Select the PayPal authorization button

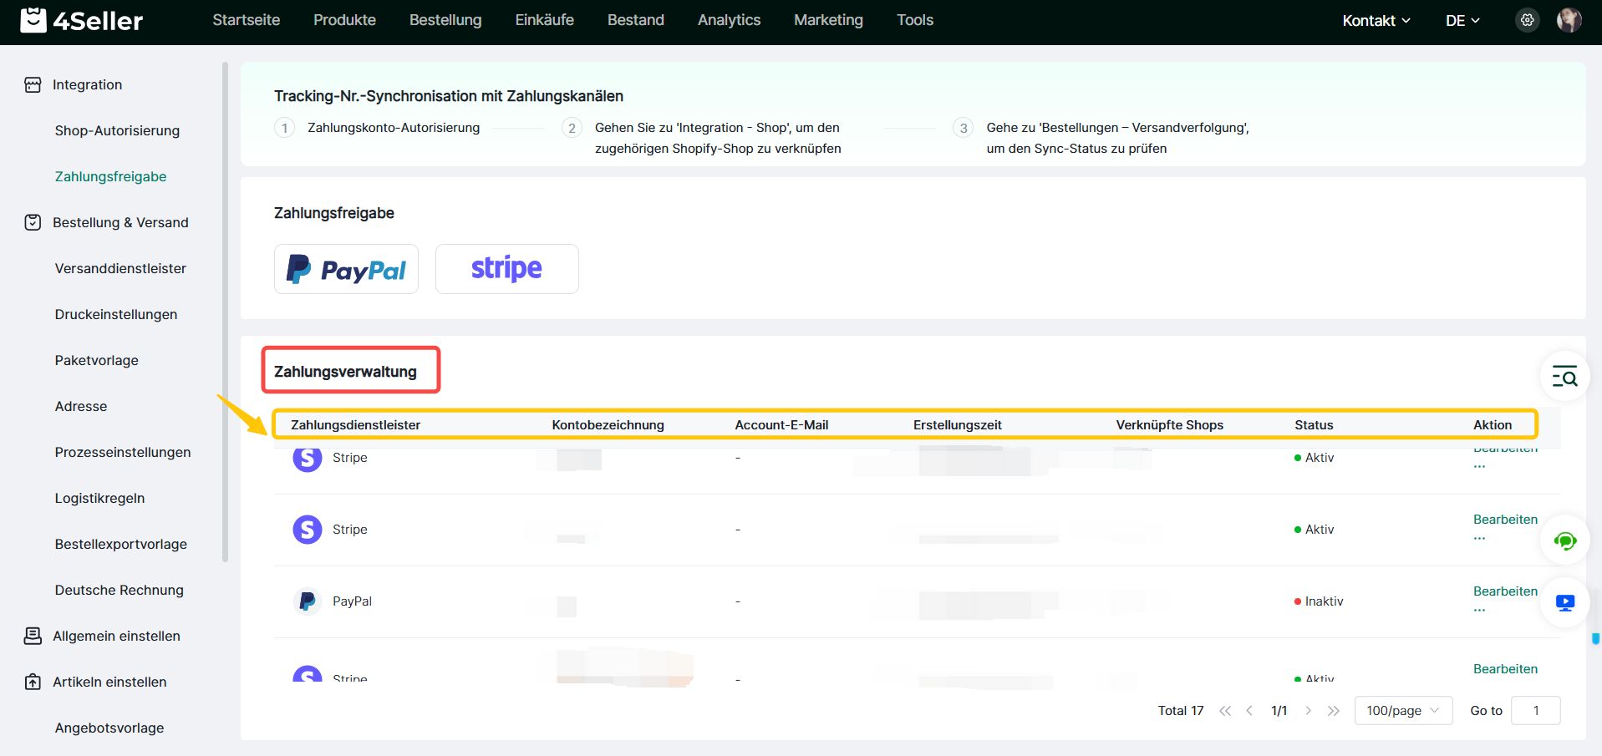click(x=346, y=269)
